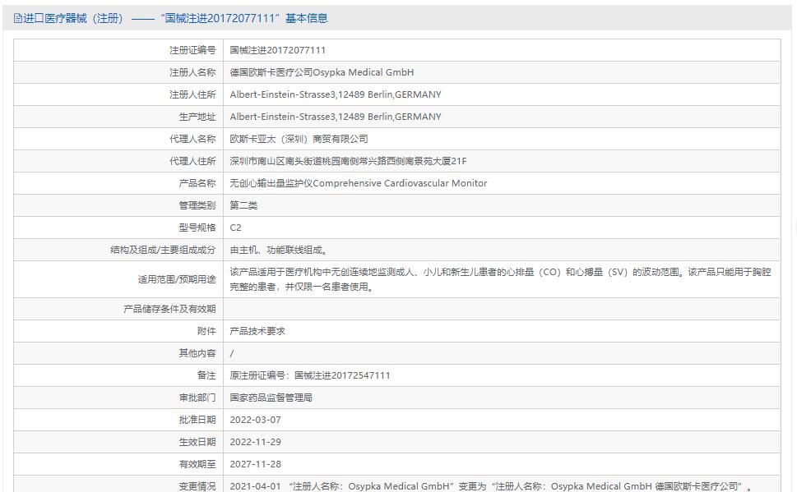The width and height of the screenshot is (797, 492).
Task: Select the 注册人住所 address value
Action: (x=336, y=94)
